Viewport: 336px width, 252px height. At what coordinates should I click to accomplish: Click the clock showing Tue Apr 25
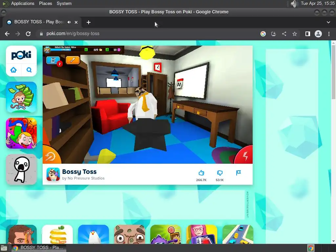[318, 3]
